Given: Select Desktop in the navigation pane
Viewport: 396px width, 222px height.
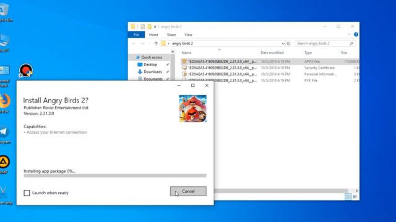Looking at the screenshot, I should [x=150, y=64].
